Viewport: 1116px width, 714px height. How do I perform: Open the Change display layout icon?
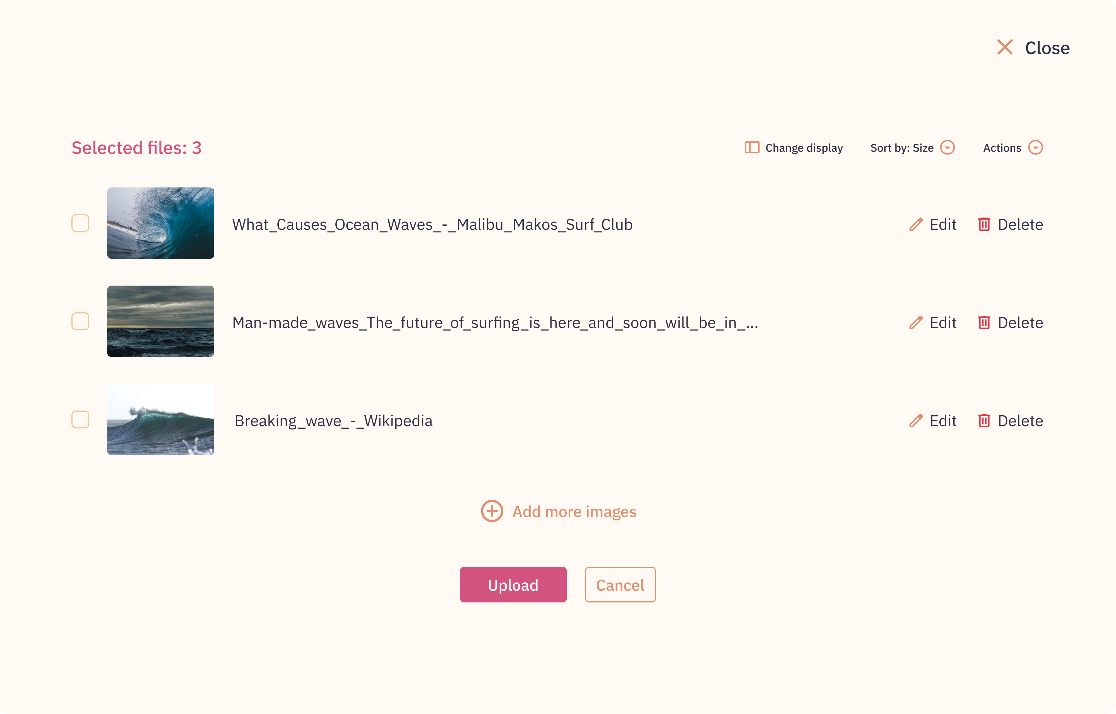point(752,148)
